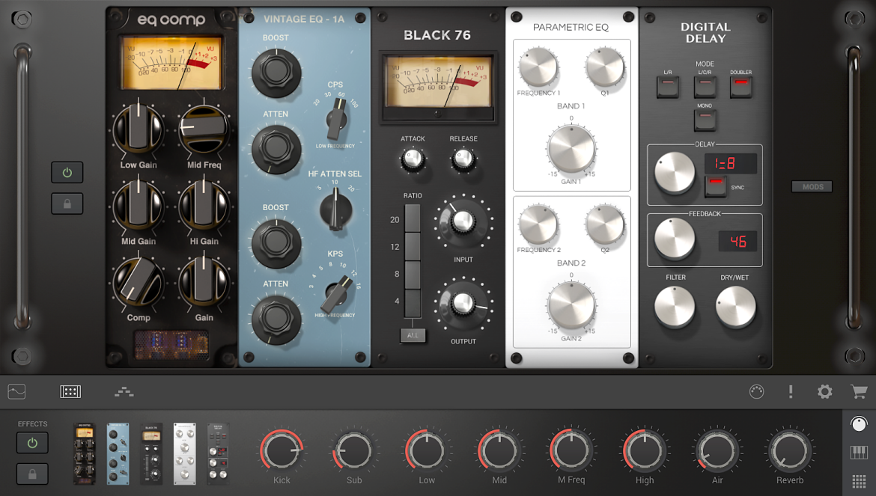The image size is (876, 496).
Task: Click the Kick macro knob
Action: click(282, 450)
